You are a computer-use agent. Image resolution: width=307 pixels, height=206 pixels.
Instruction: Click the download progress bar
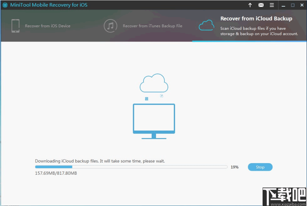[x=131, y=167]
